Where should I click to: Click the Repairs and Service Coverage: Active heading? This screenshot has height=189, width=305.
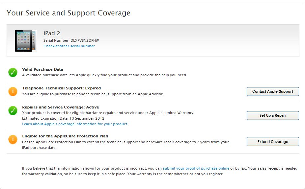pos(60,107)
